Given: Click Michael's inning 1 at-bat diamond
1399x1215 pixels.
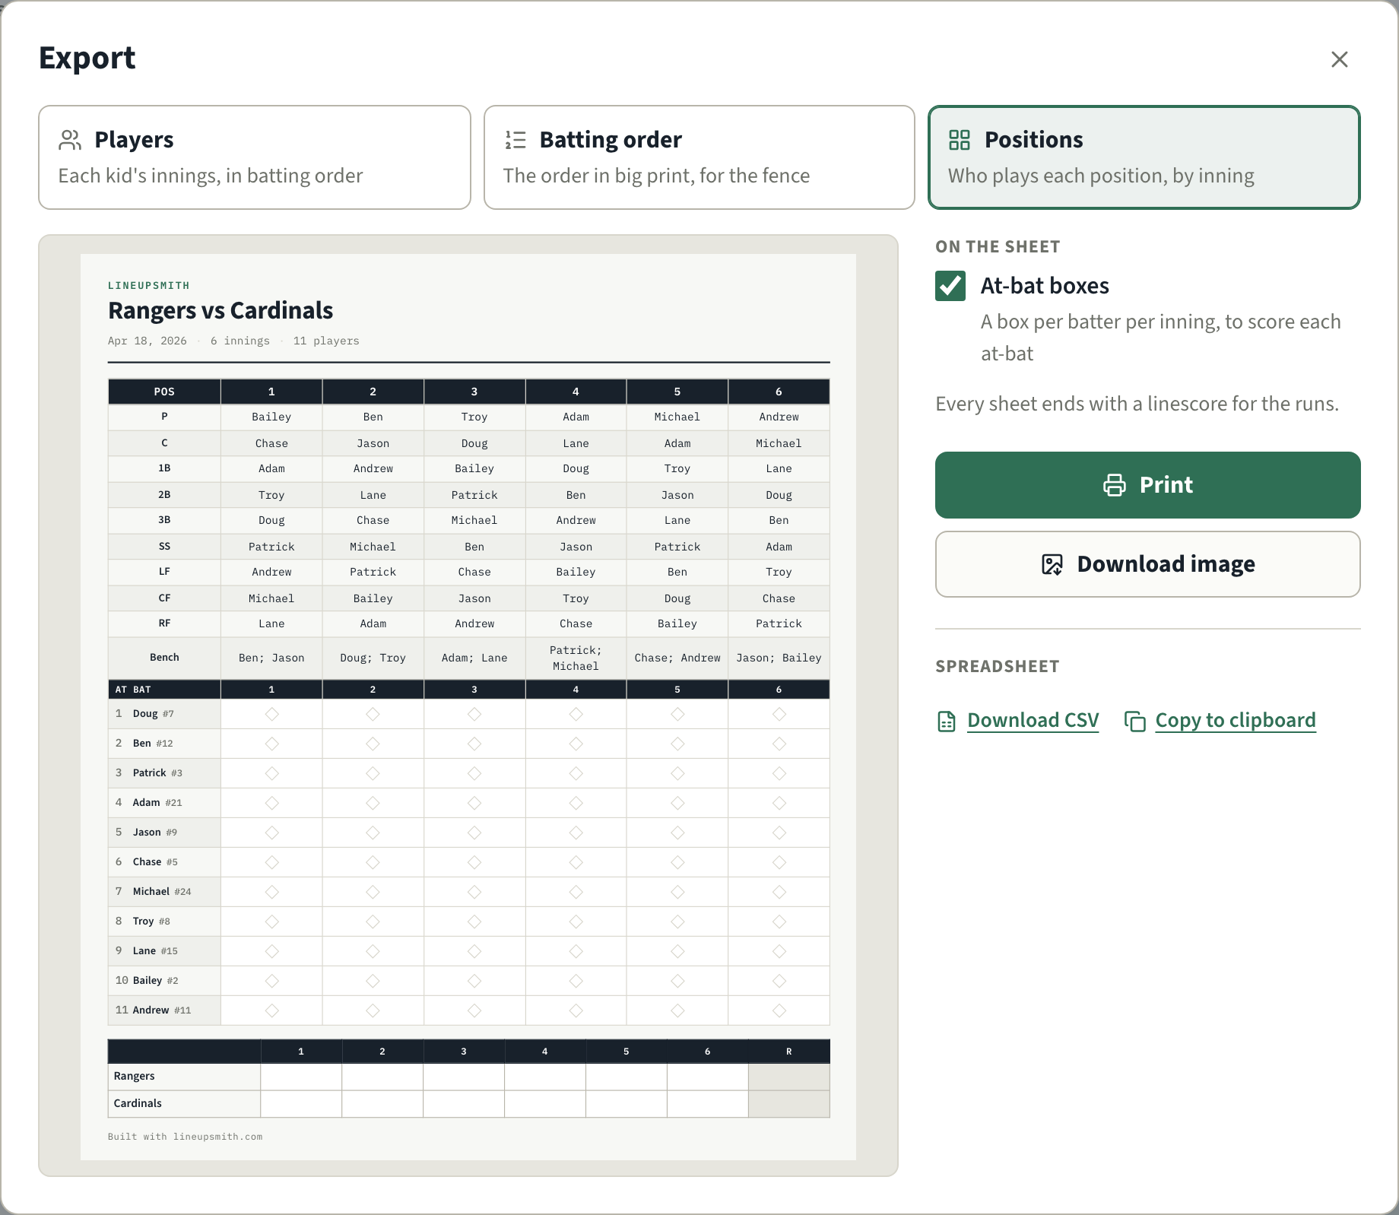Looking at the screenshot, I should pyautogui.click(x=271, y=892).
